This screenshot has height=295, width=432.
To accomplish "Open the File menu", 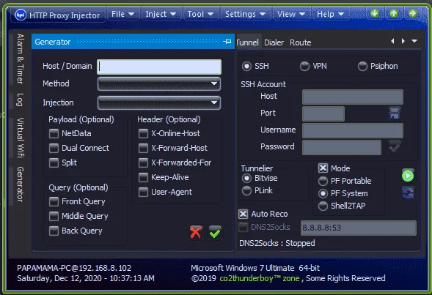I will pos(122,14).
